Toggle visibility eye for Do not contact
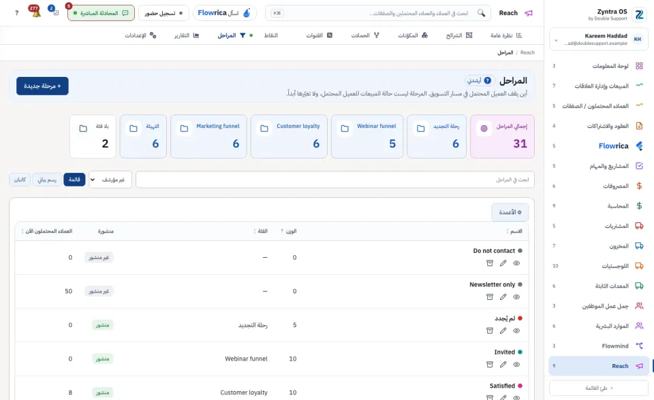654x400 pixels. click(x=516, y=263)
